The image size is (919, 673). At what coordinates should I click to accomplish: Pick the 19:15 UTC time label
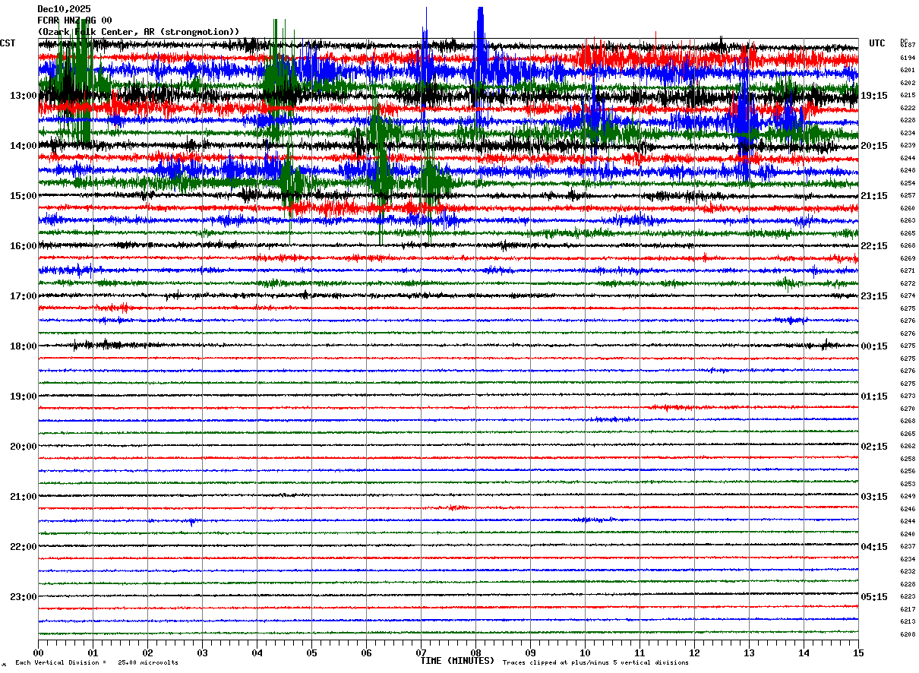pyautogui.click(x=874, y=96)
